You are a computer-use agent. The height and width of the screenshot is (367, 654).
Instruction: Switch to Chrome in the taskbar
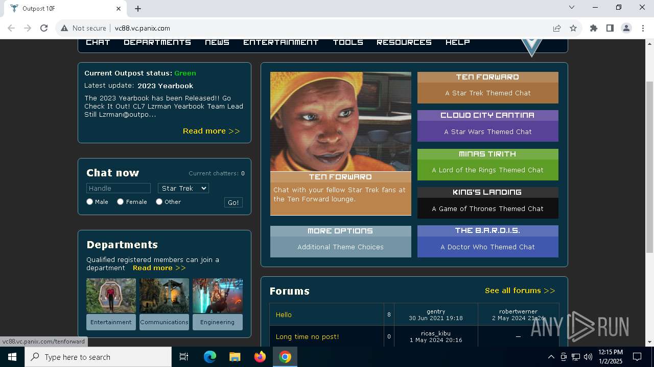click(285, 357)
